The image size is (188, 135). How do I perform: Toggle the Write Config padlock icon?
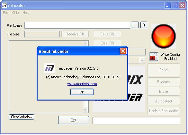[154, 56]
